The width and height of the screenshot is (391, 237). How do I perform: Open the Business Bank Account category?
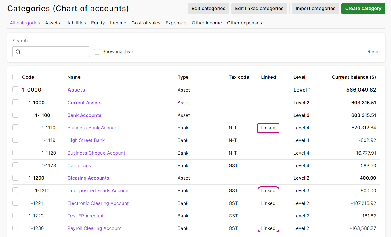point(93,128)
